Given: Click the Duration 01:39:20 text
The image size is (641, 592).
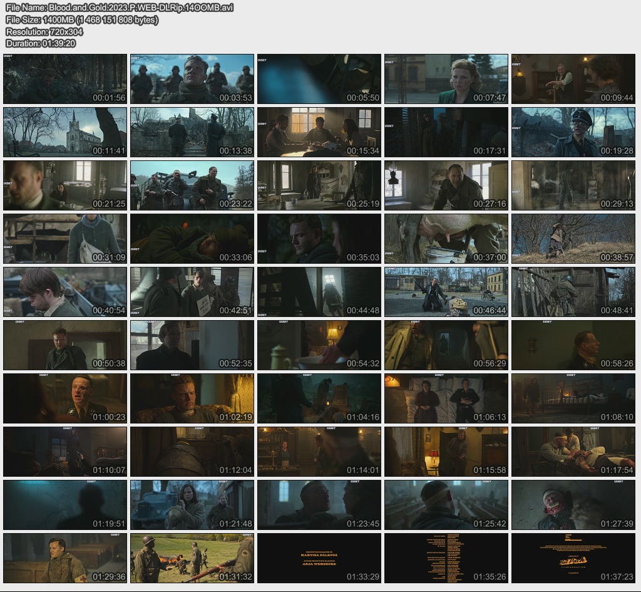Looking at the screenshot, I should [x=41, y=43].
